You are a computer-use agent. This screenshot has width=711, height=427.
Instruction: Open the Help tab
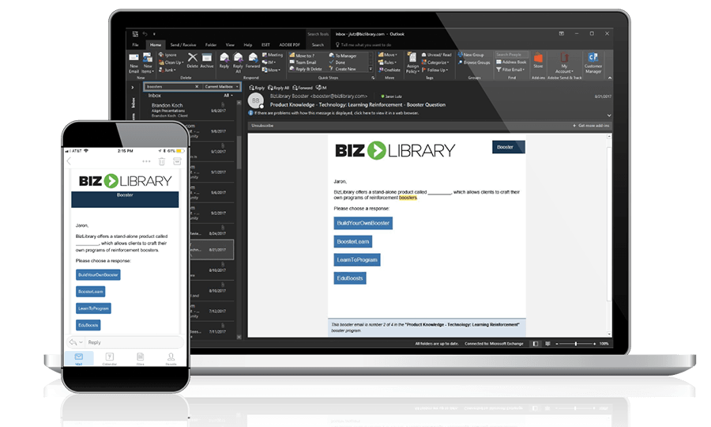click(x=248, y=45)
